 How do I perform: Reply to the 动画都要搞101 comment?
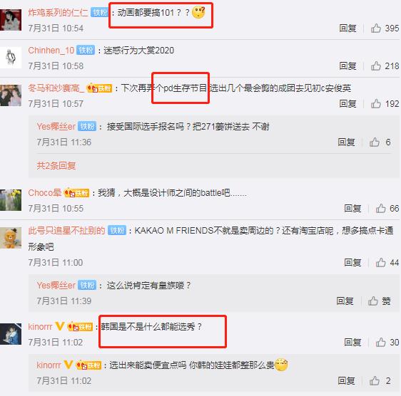point(347,28)
